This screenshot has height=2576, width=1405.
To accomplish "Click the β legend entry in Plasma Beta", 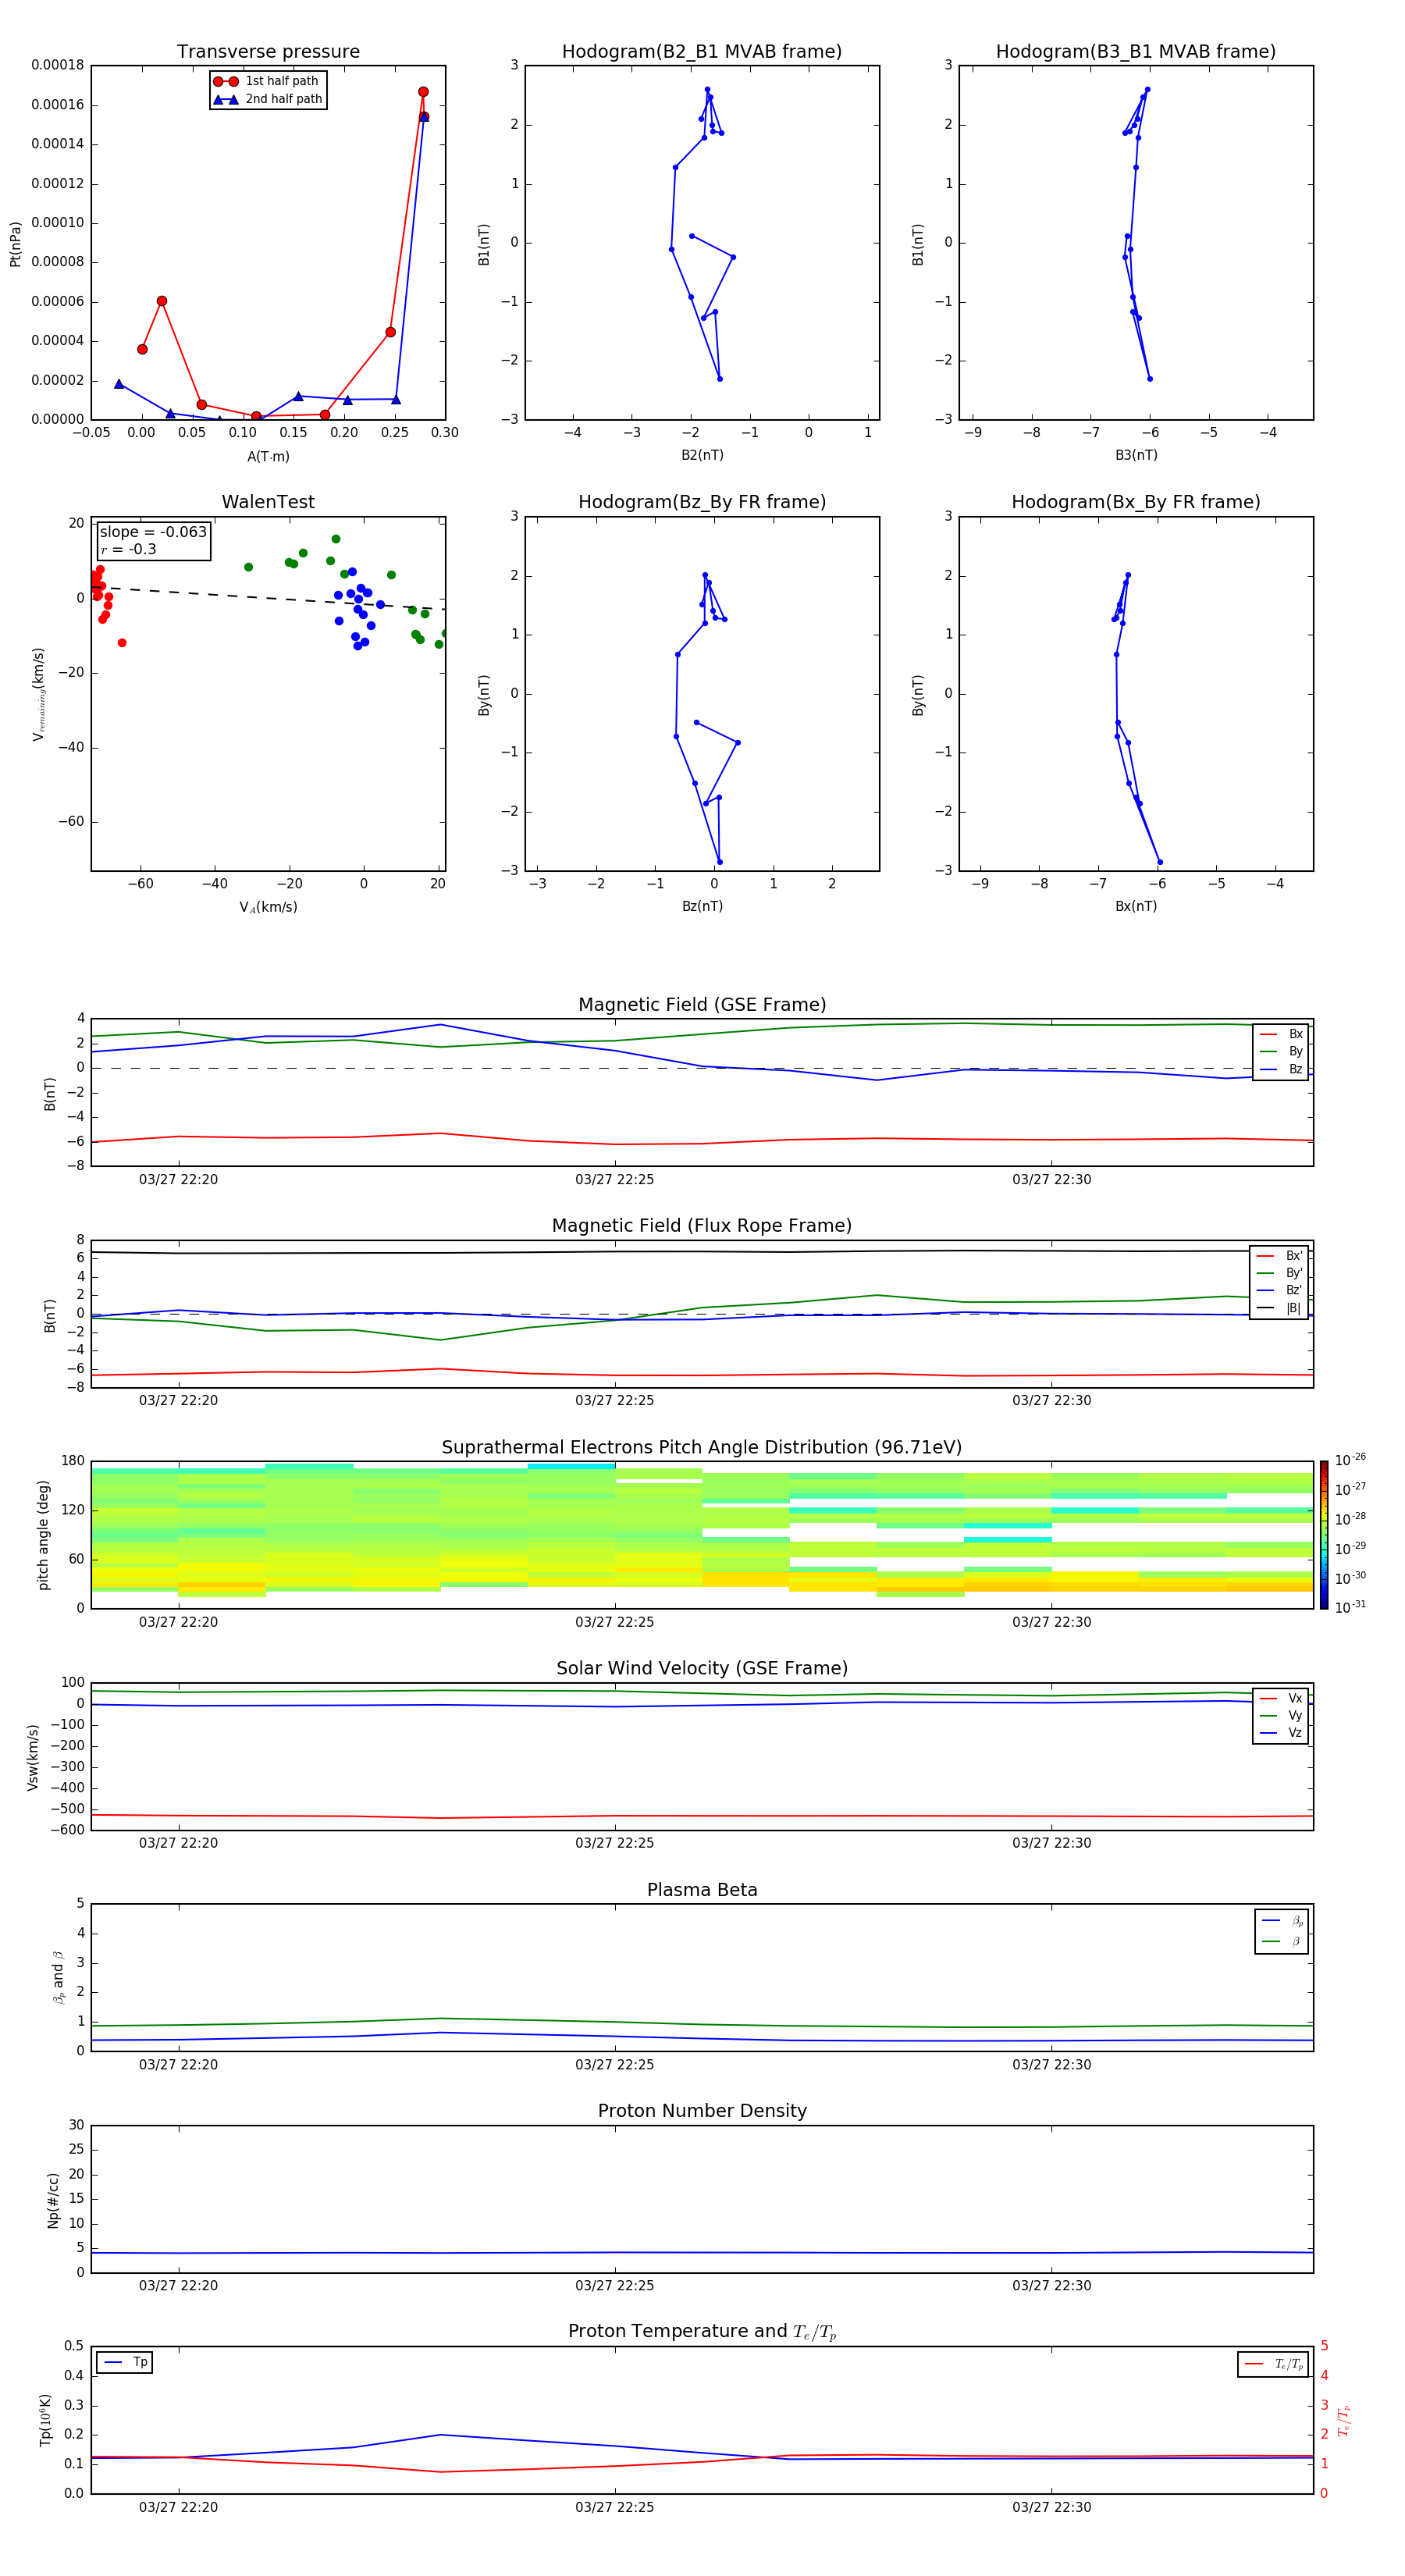I will [1282, 1941].
